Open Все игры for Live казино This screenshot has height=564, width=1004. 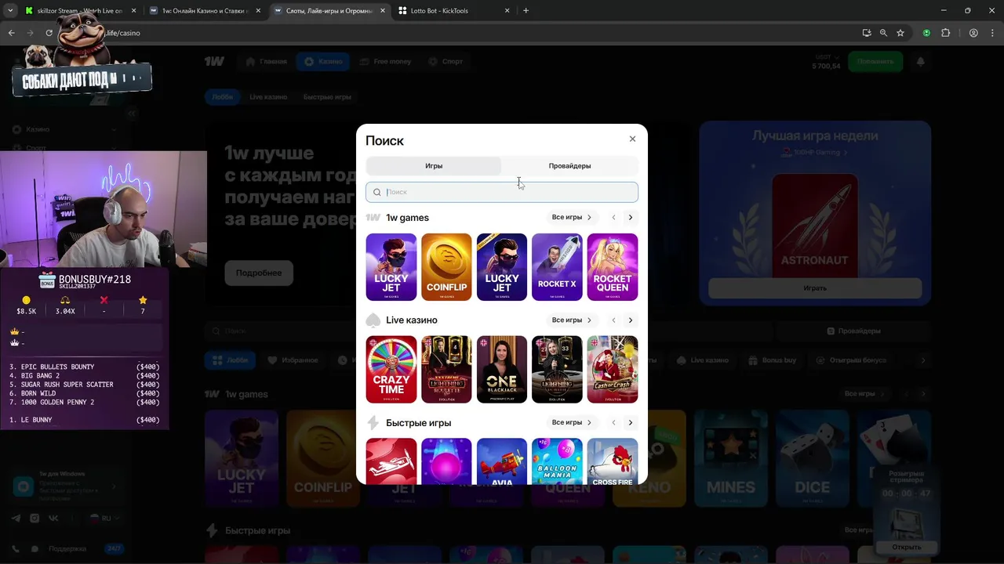571,320
